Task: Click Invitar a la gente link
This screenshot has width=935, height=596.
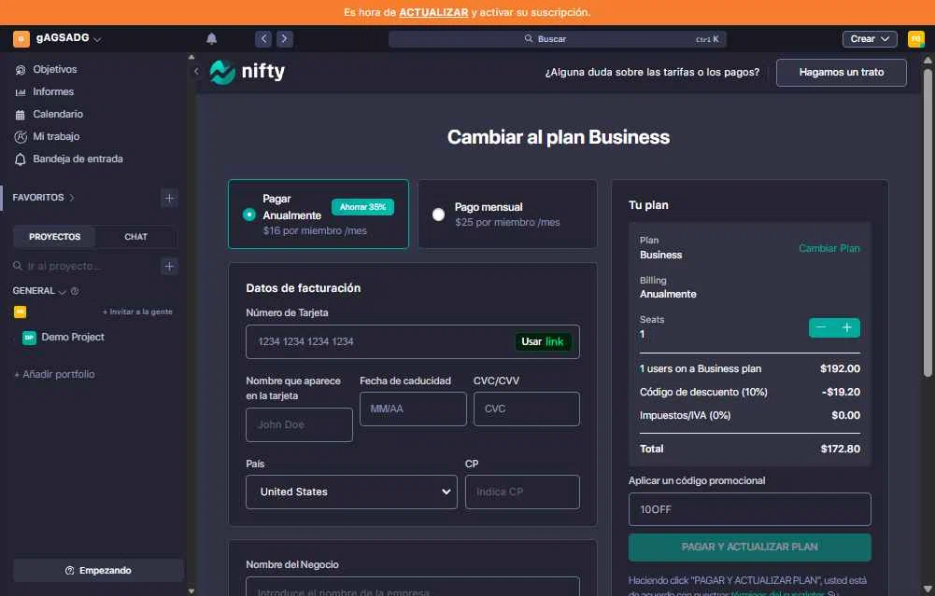Action: 137,312
